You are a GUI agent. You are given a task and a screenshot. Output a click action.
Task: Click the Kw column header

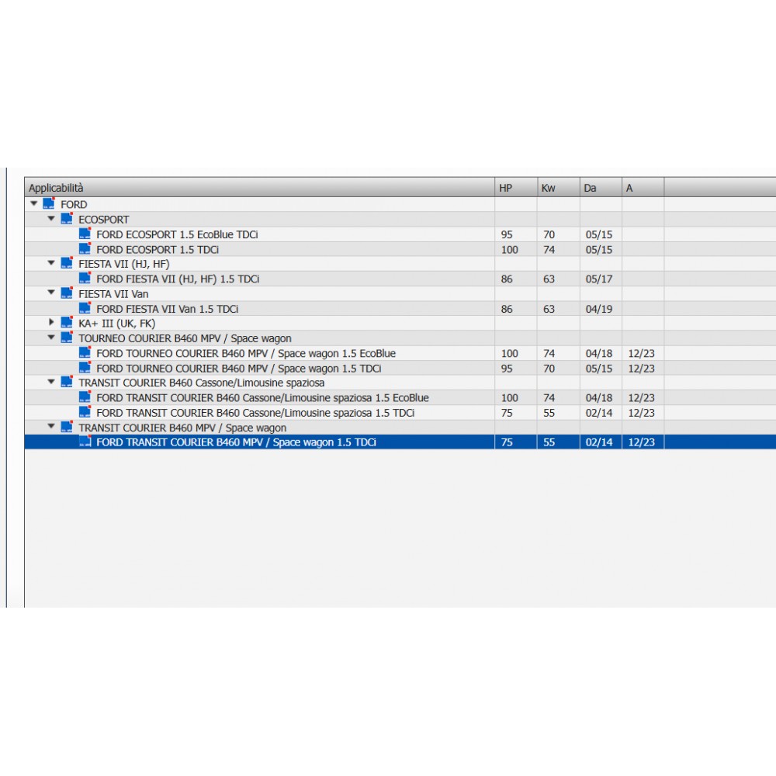click(558, 188)
